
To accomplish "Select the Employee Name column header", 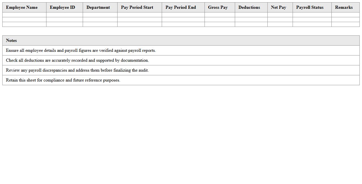I will [22, 7].
